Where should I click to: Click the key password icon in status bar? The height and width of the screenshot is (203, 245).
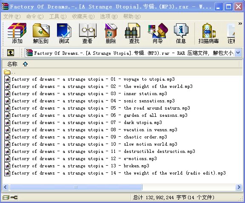14,197
